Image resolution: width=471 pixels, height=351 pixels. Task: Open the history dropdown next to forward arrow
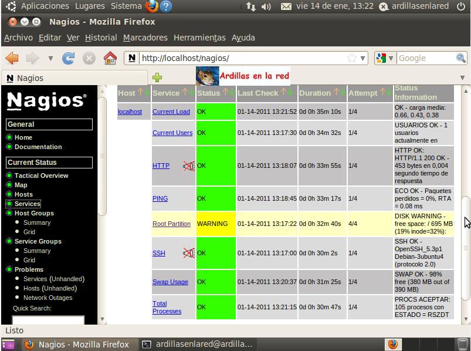click(x=50, y=58)
